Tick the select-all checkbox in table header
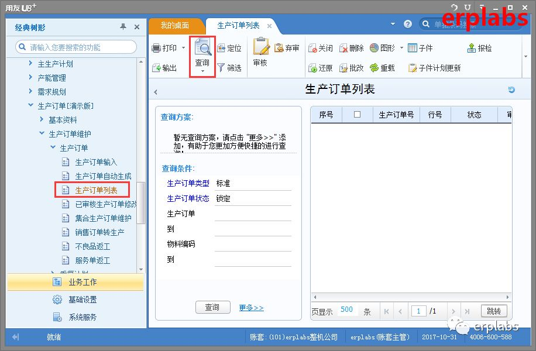The image size is (536, 351). coord(357,115)
